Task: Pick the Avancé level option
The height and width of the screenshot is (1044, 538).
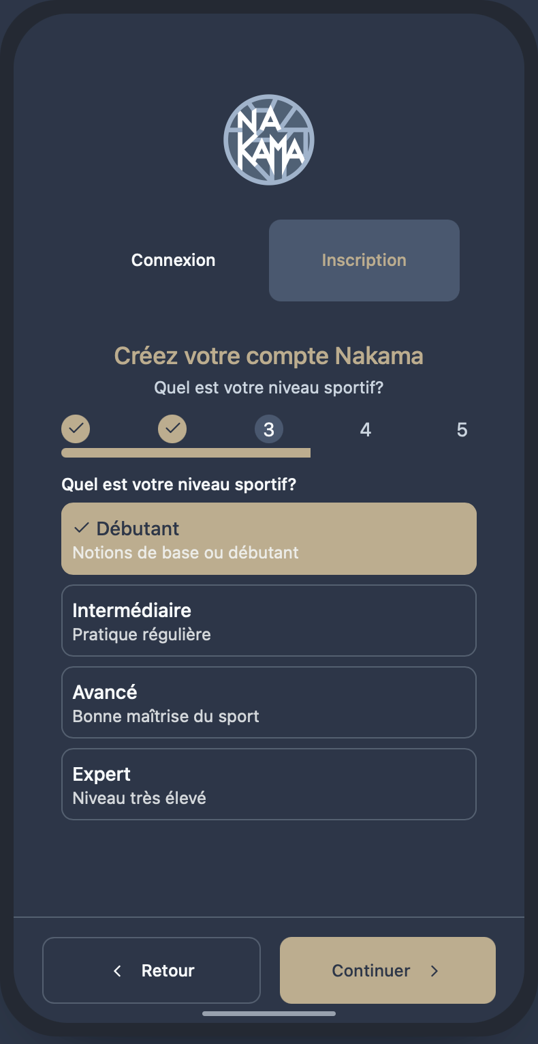Action: (x=269, y=702)
